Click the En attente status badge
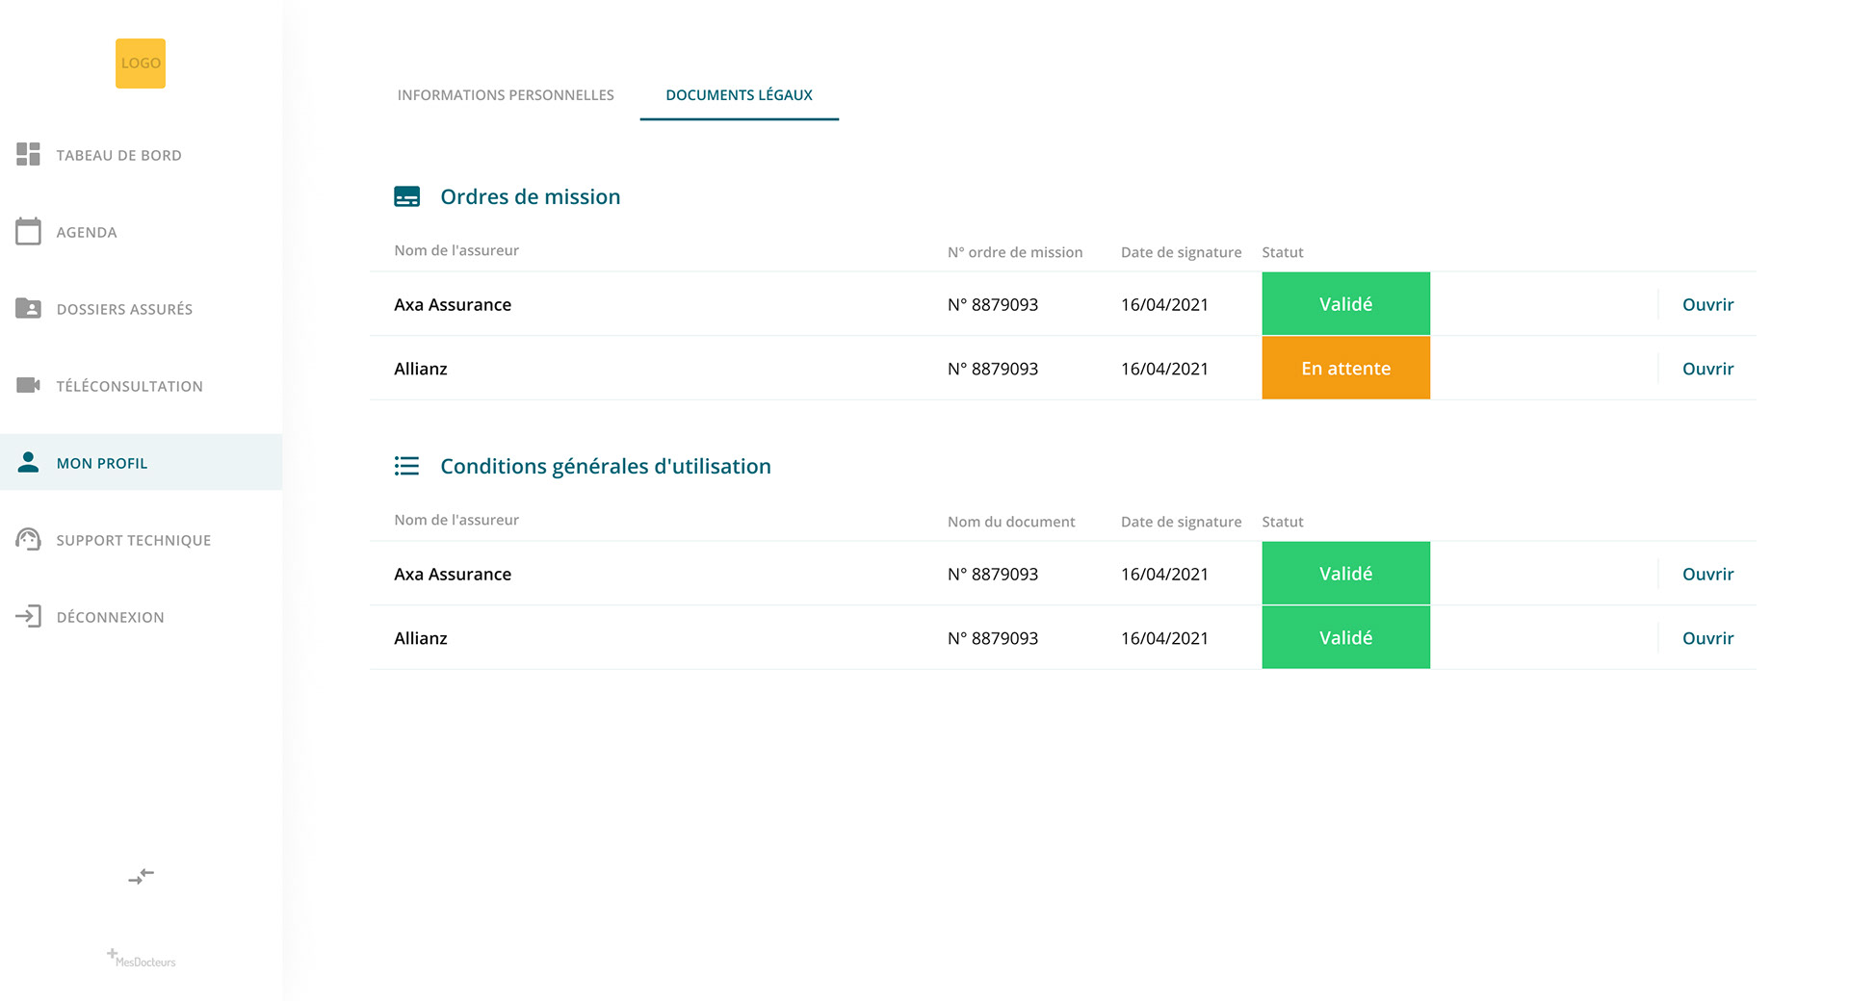1849x1001 pixels. 1345,368
